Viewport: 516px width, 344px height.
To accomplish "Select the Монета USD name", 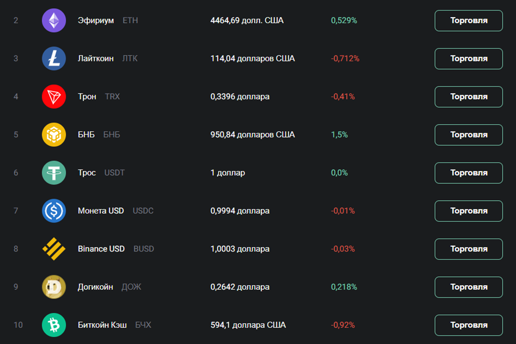I will click(101, 211).
